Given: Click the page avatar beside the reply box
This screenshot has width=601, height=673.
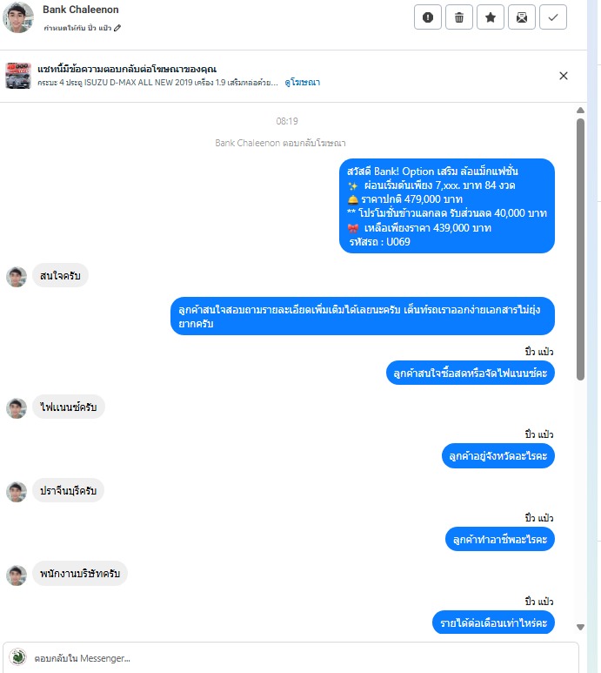Looking at the screenshot, I should click(17, 657).
